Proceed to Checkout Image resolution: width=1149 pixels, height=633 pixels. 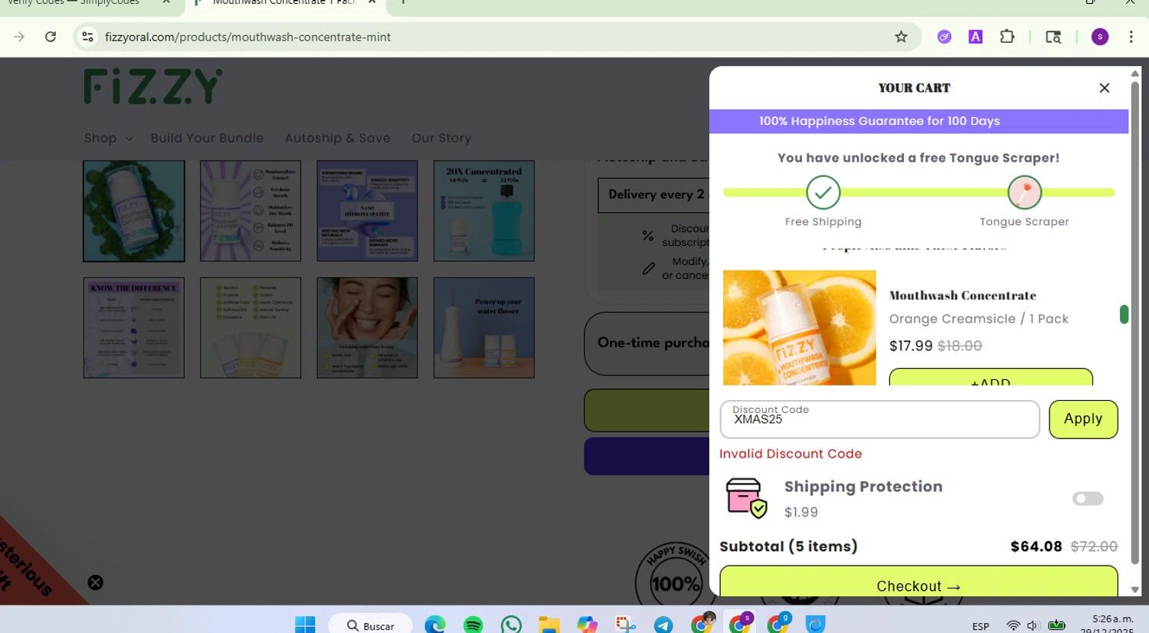click(918, 582)
